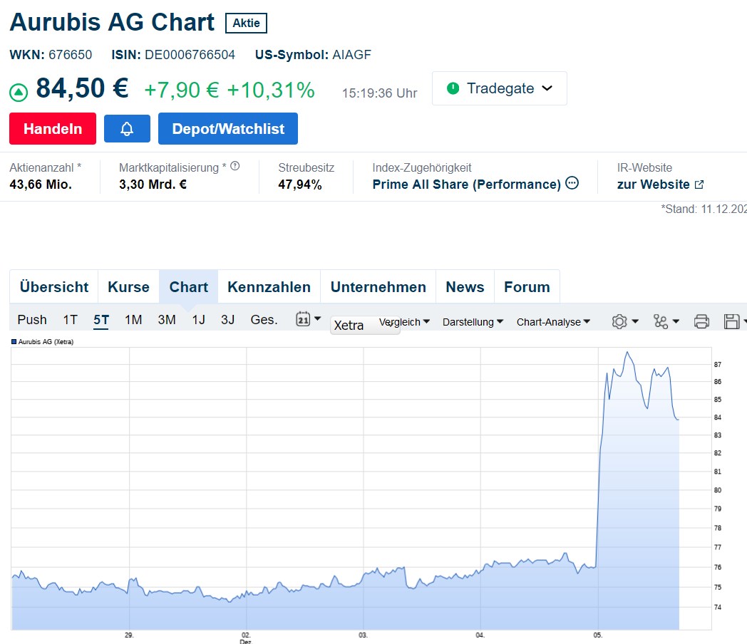
Task: Click the ellipsis next to Prime All Share
Action: coord(572,184)
